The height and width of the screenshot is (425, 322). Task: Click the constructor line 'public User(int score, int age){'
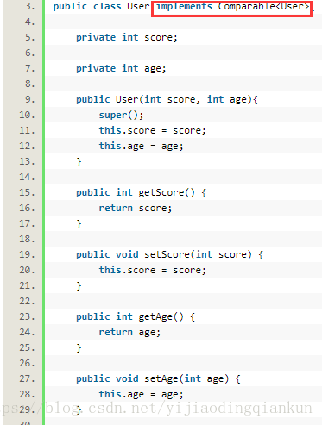pos(167,99)
